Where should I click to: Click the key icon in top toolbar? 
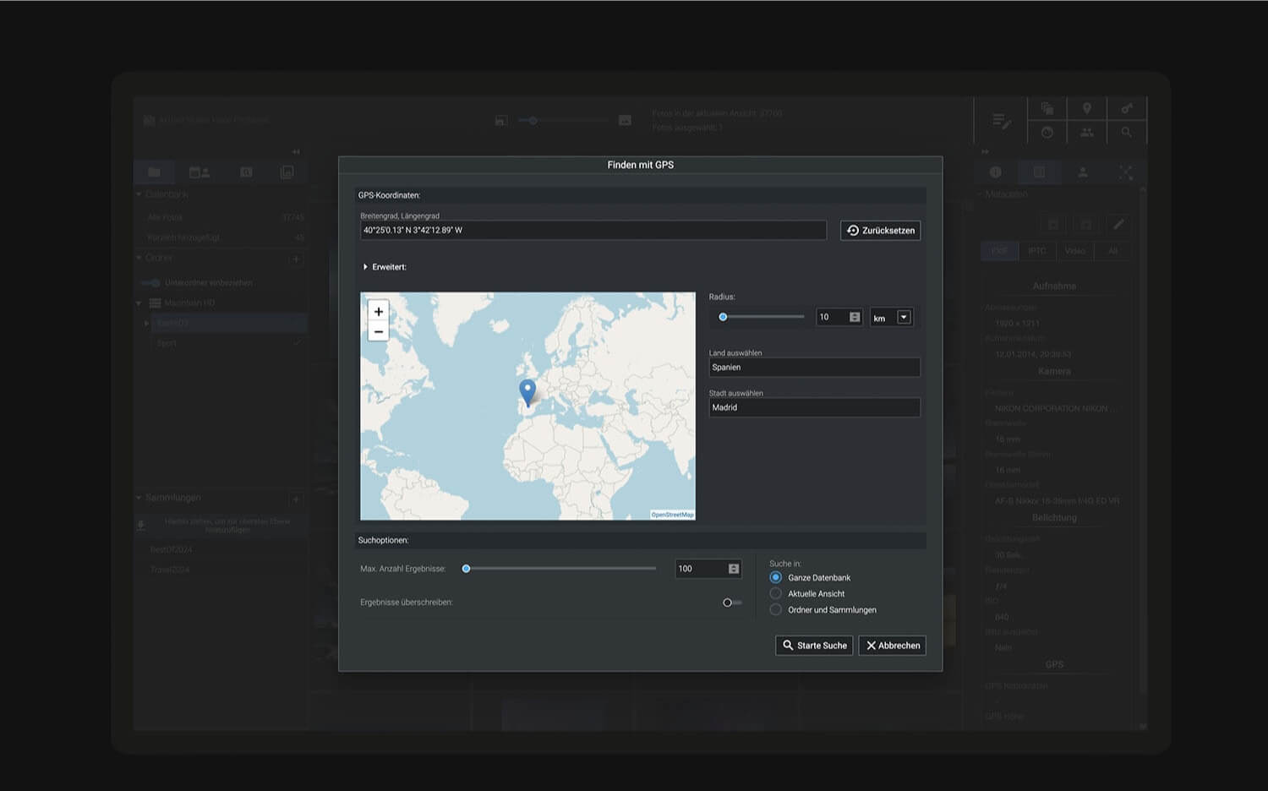tap(1126, 108)
